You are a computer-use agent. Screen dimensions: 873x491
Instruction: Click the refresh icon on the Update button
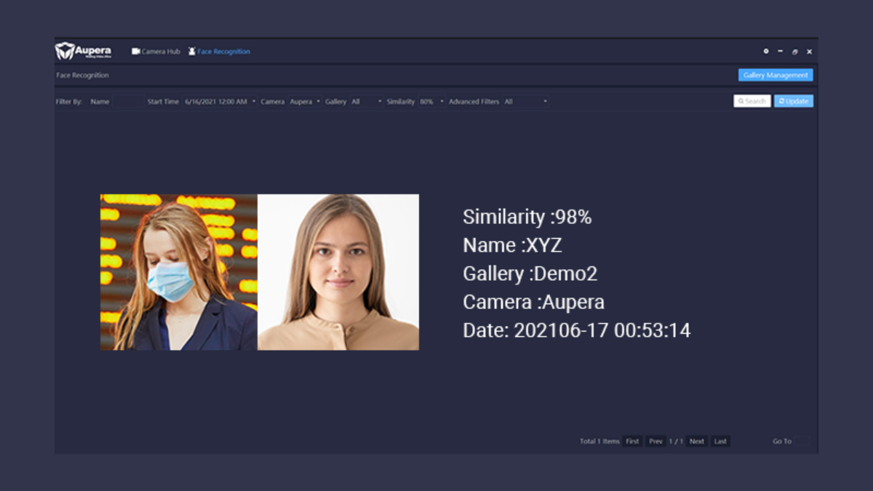coord(782,100)
